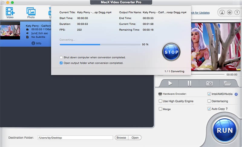Click the 'Katy Perry - Californ' title in list
Screen dimensions: 242x147
click(38, 26)
